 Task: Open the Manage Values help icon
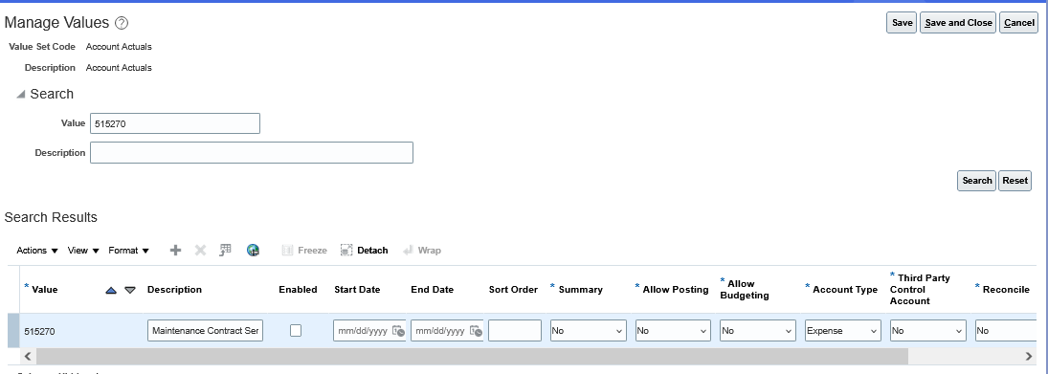pyautogui.click(x=121, y=23)
